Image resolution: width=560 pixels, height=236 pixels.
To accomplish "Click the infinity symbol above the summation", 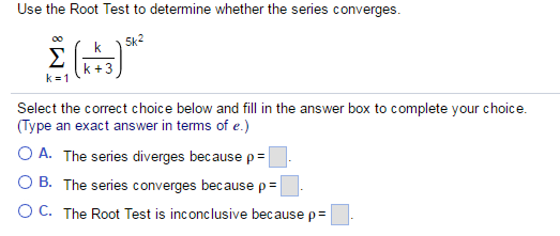I will click(57, 37).
